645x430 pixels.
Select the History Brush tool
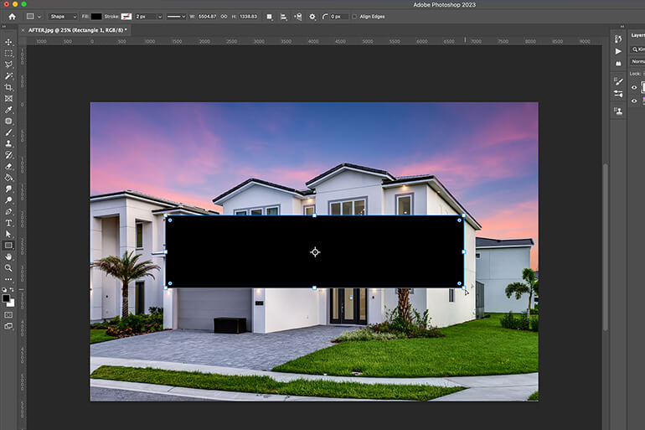[x=8, y=155]
